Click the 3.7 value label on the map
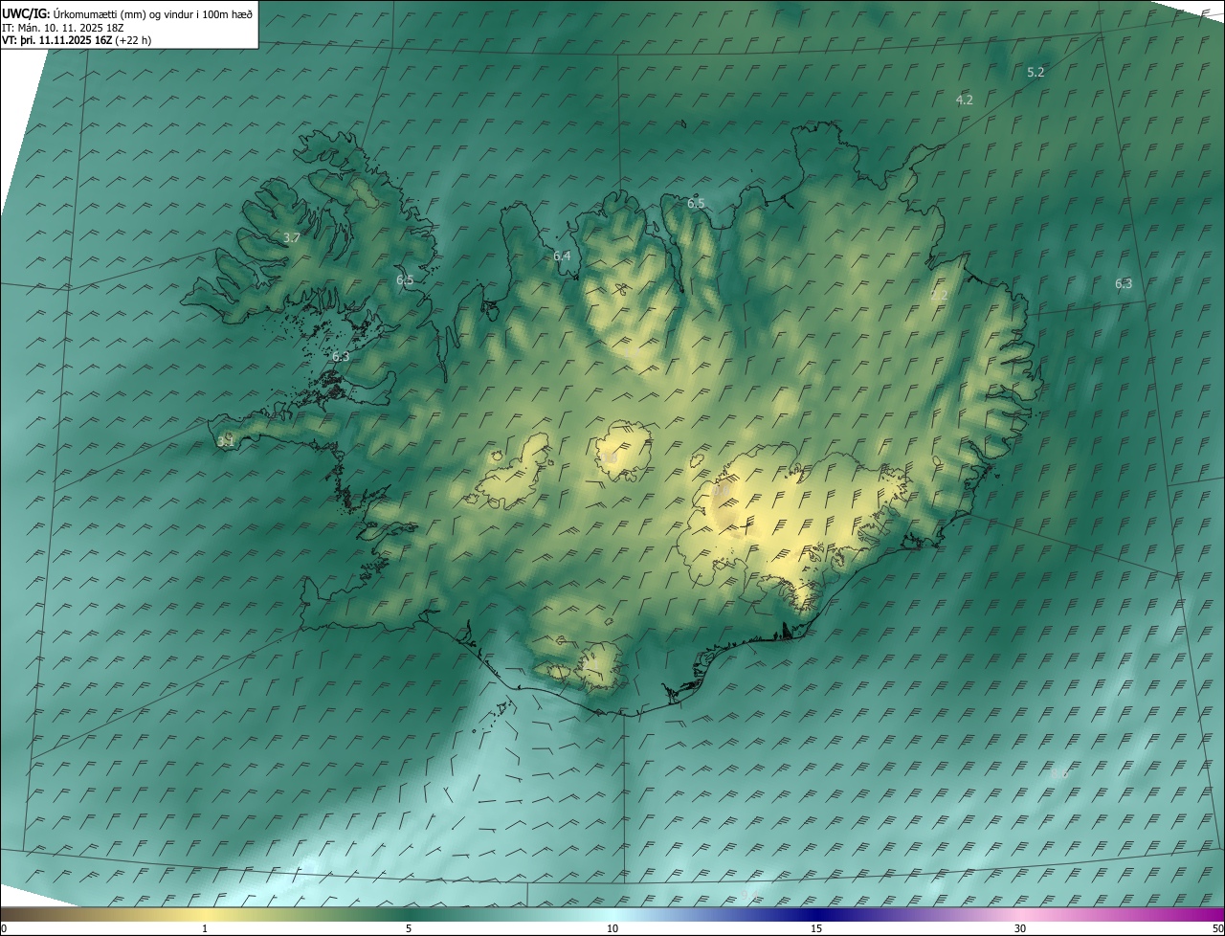This screenshot has height=936, width=1225. pos(292,237)
